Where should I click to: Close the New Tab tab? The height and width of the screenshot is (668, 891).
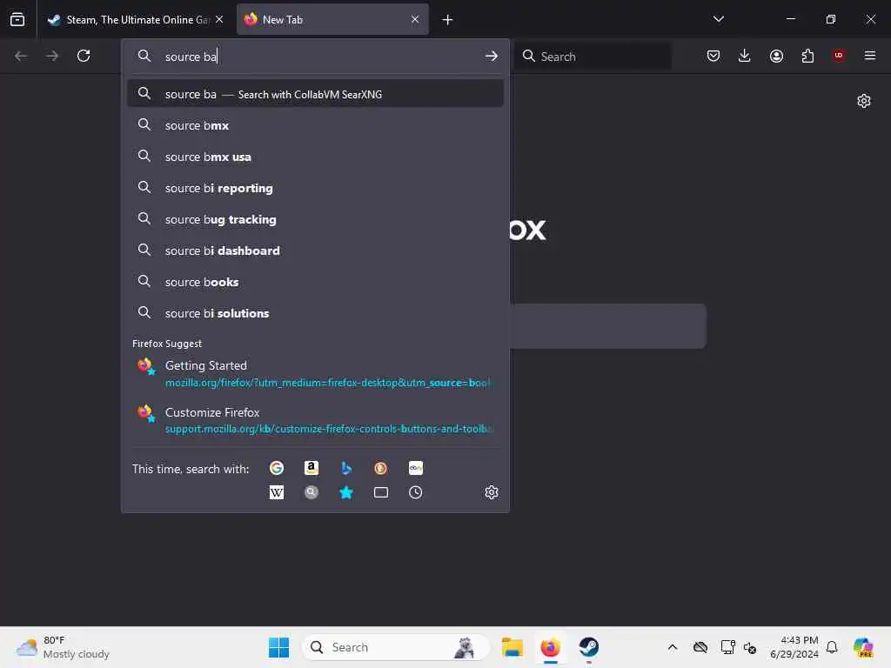415,19
